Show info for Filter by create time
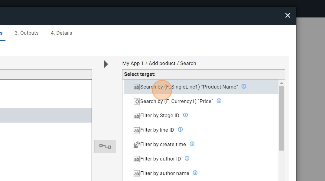The image size is (325, 181). 192,144
